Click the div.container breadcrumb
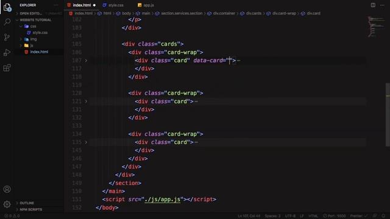Viewport: 390px width, 219px height. coord(224,13)
